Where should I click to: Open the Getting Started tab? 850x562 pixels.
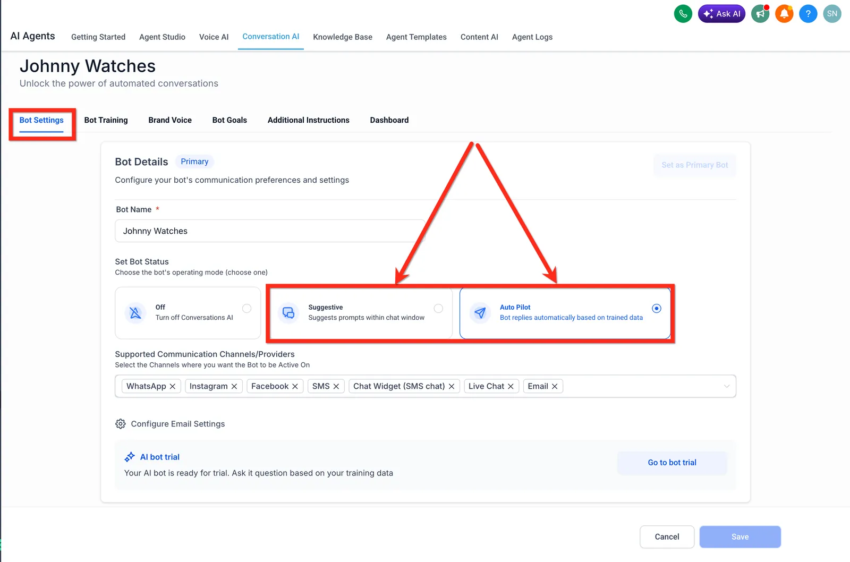coord(98,37)
